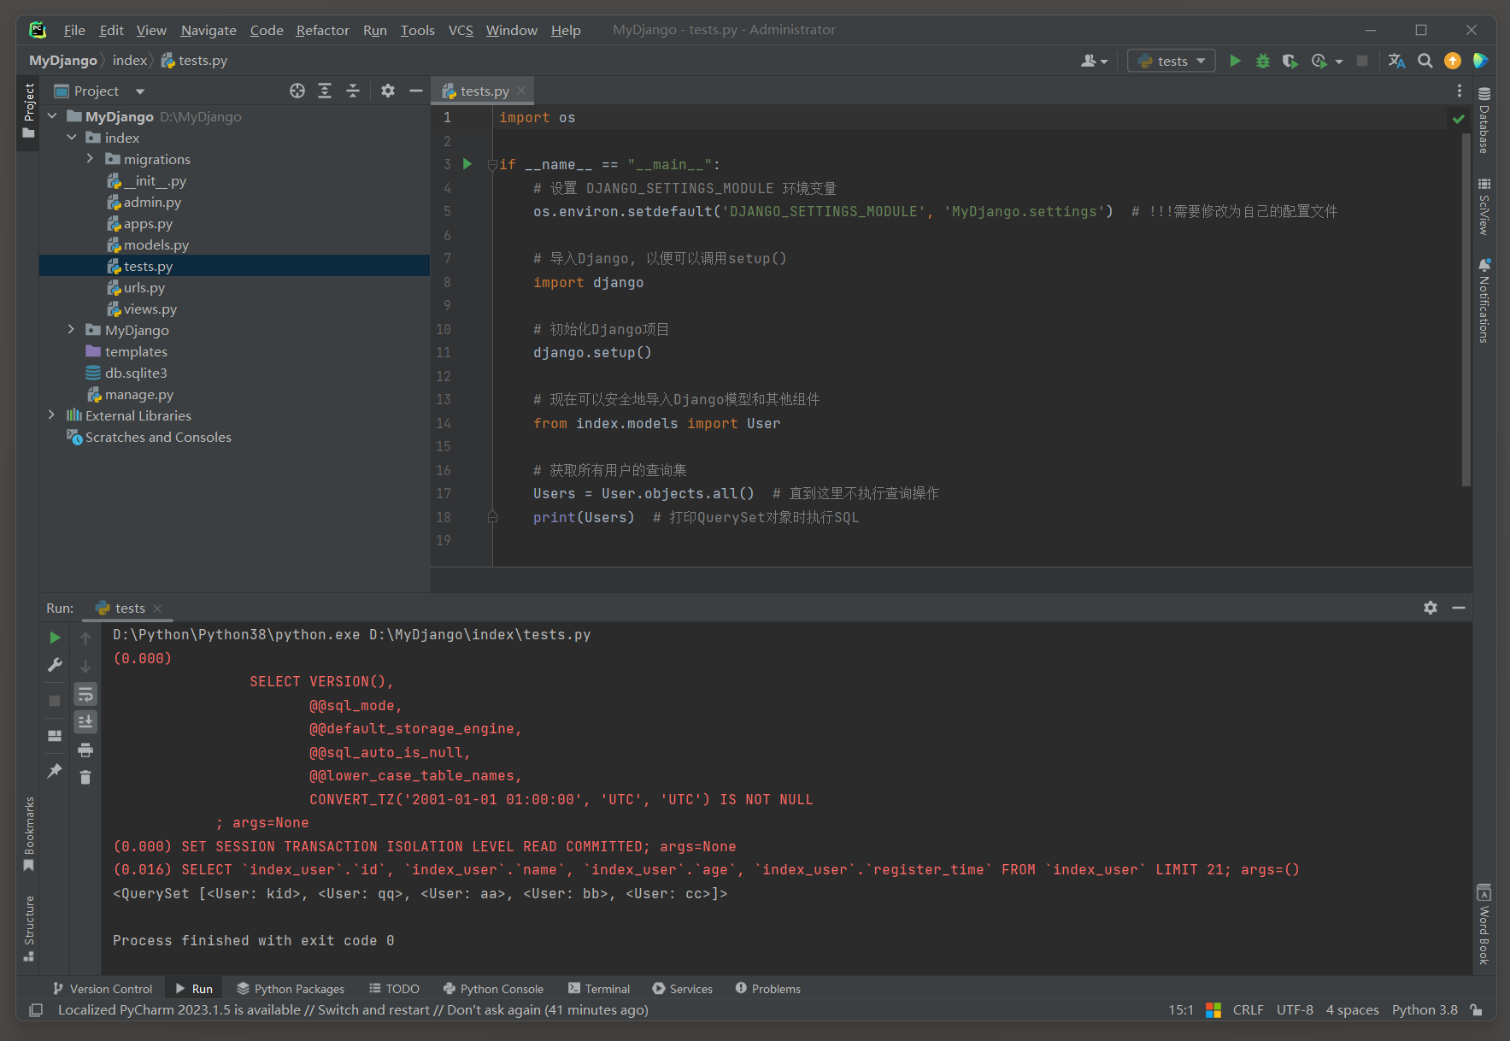Open the Translate tool icon
The width and height of the screenshot is (1510, 1041).
click(1396, 61)
